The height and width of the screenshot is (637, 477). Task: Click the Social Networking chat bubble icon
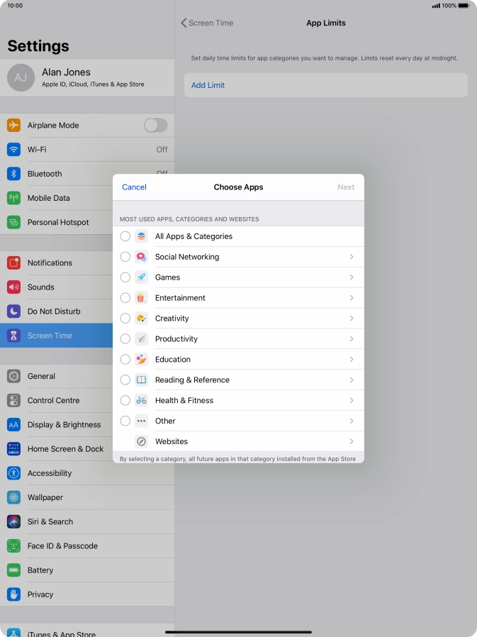pyautogui.click(x=141, y=257)
